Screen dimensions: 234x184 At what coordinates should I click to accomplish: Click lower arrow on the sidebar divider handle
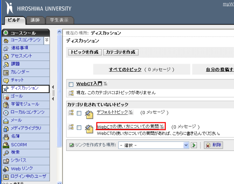click(53, 99)
